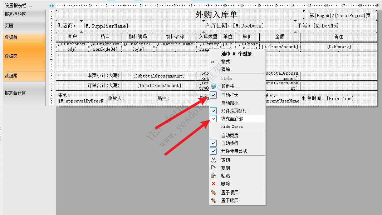The image size is (382, 215).
Task: Select the 单号 [M.DocNo] field
Action: coord(318,26)
